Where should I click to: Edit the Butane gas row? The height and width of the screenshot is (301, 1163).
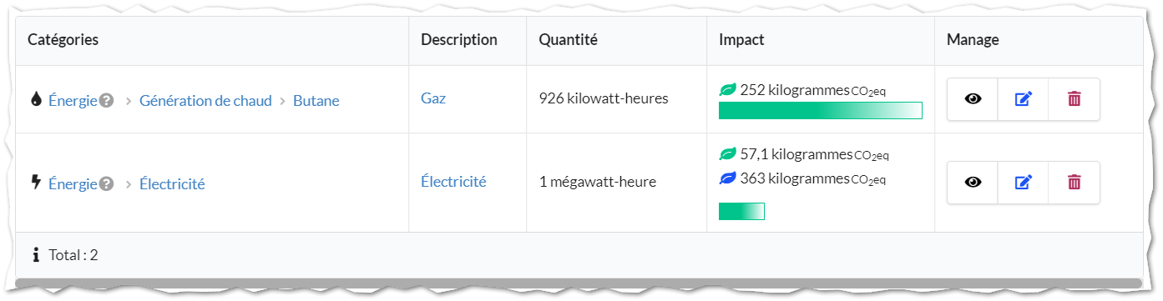tap(1023, 99)
